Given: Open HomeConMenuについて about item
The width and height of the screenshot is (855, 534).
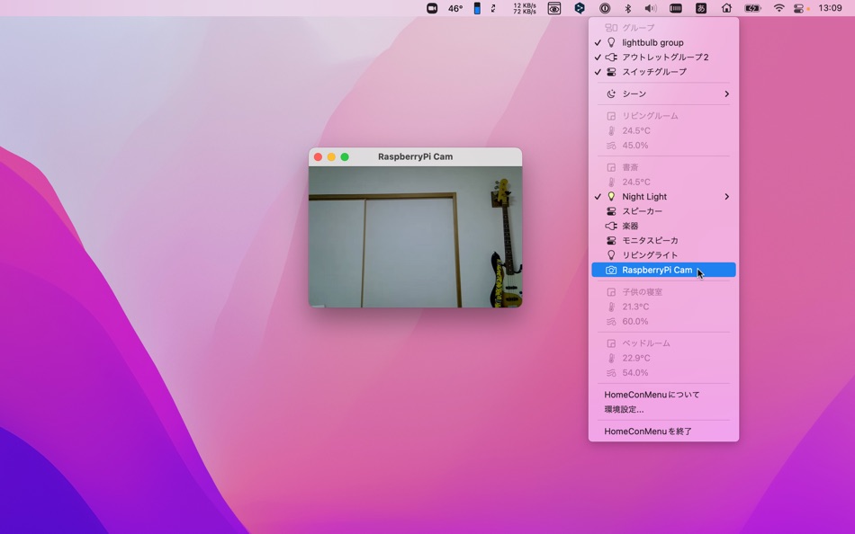Looking at the screenshot, I should coord(663,395).
